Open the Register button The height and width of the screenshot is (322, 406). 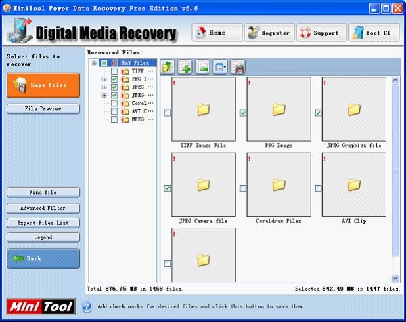[269, 33]
